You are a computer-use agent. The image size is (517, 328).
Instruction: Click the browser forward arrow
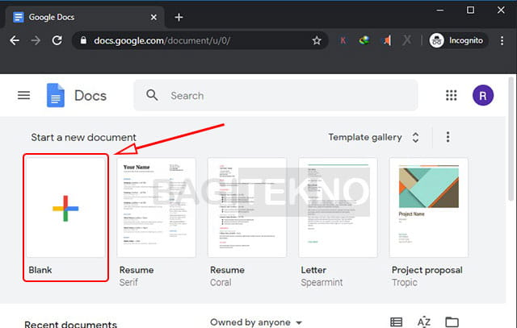click(x=36, y=40)
